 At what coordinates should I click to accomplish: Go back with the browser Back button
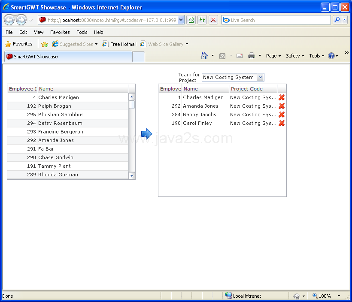[x=9, y=20]
